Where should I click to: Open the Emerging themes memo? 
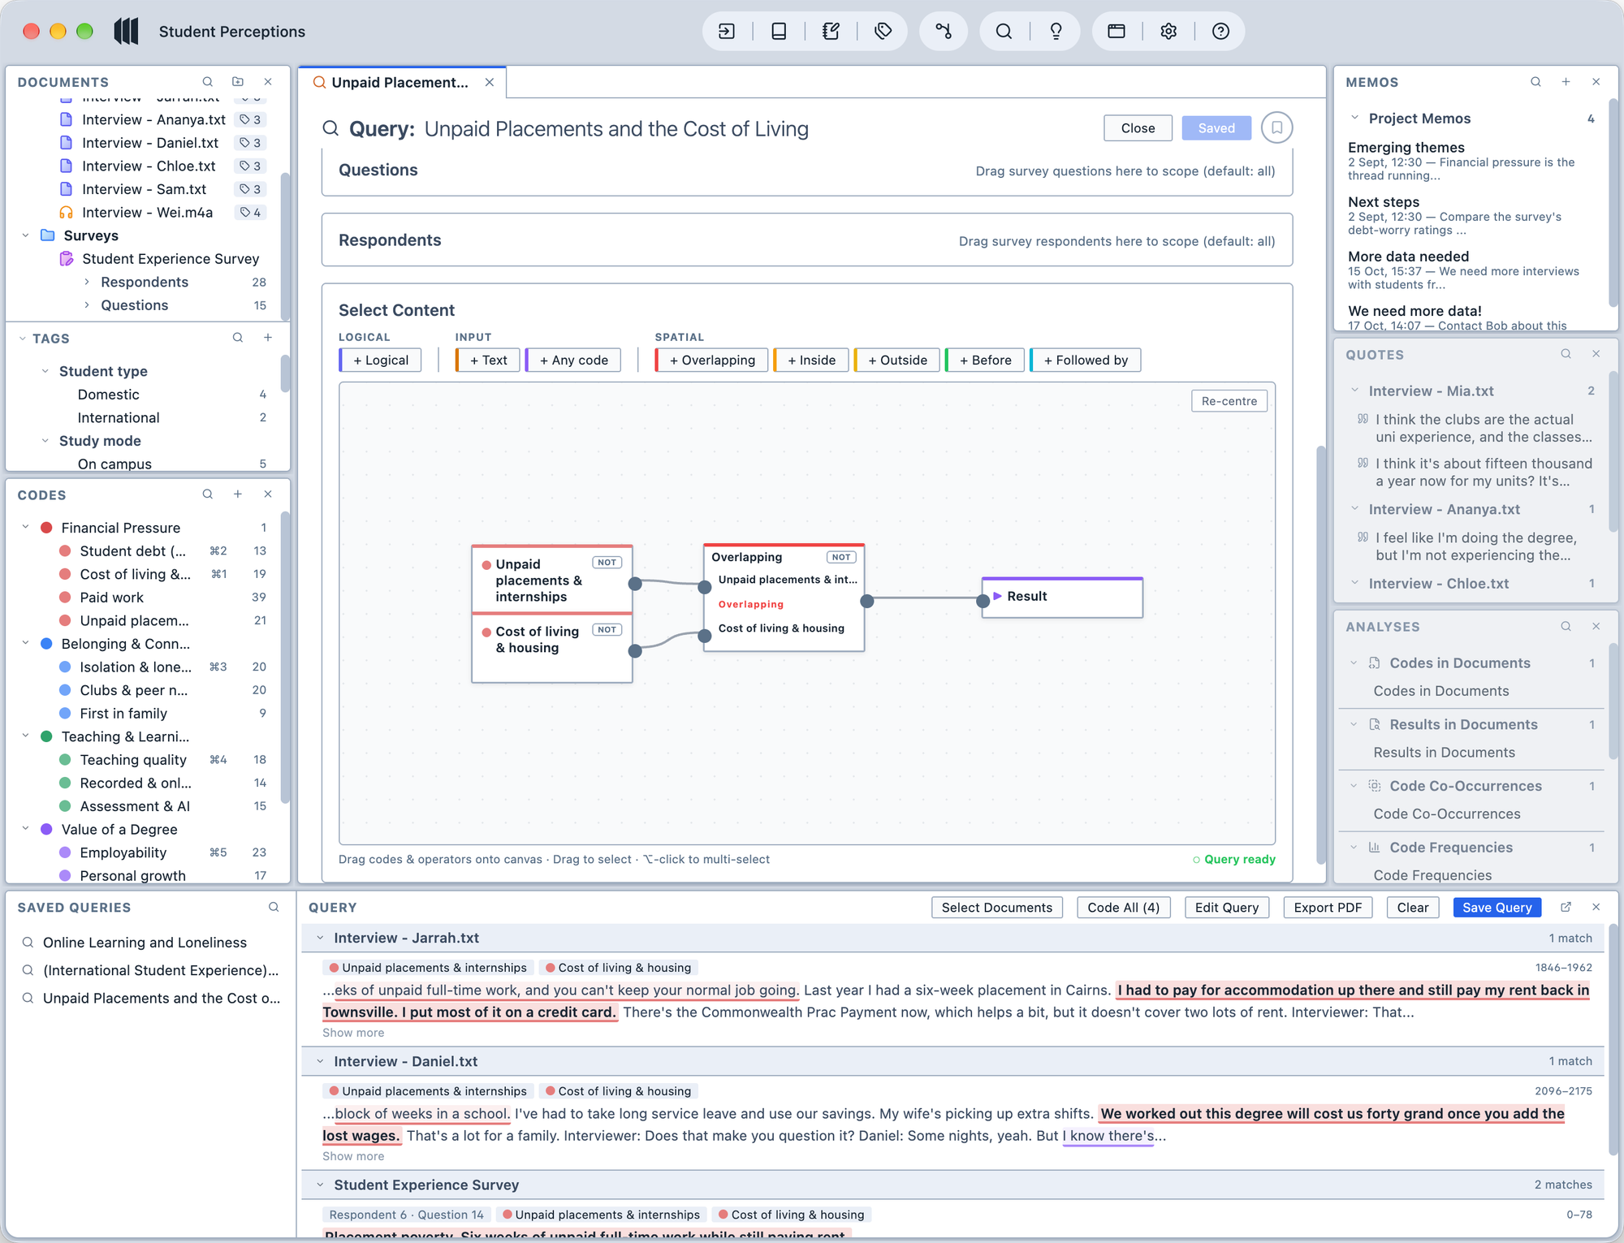tap(1406, 148)
